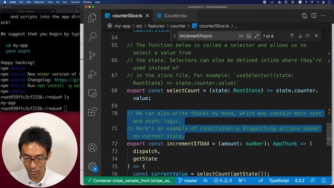Click the breadcrumb ellipsis symbol segment
334x188 pixels.
236,26
